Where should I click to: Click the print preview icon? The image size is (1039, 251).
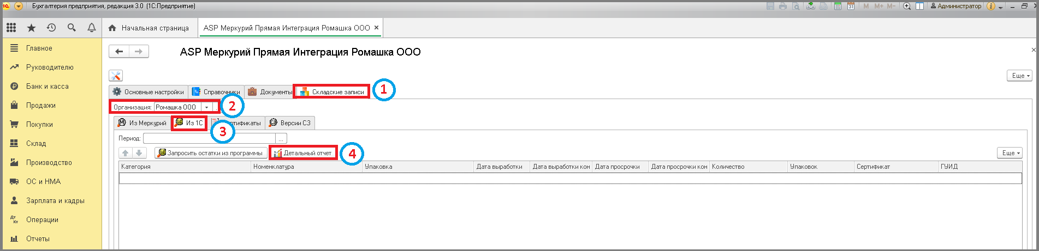796,6
